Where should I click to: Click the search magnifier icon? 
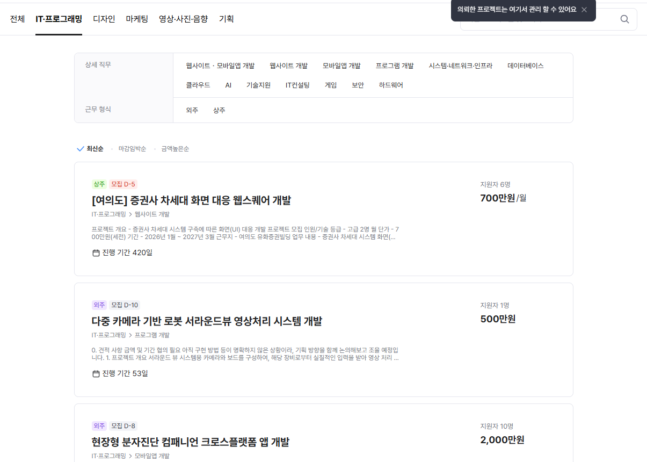pos(624,19)
